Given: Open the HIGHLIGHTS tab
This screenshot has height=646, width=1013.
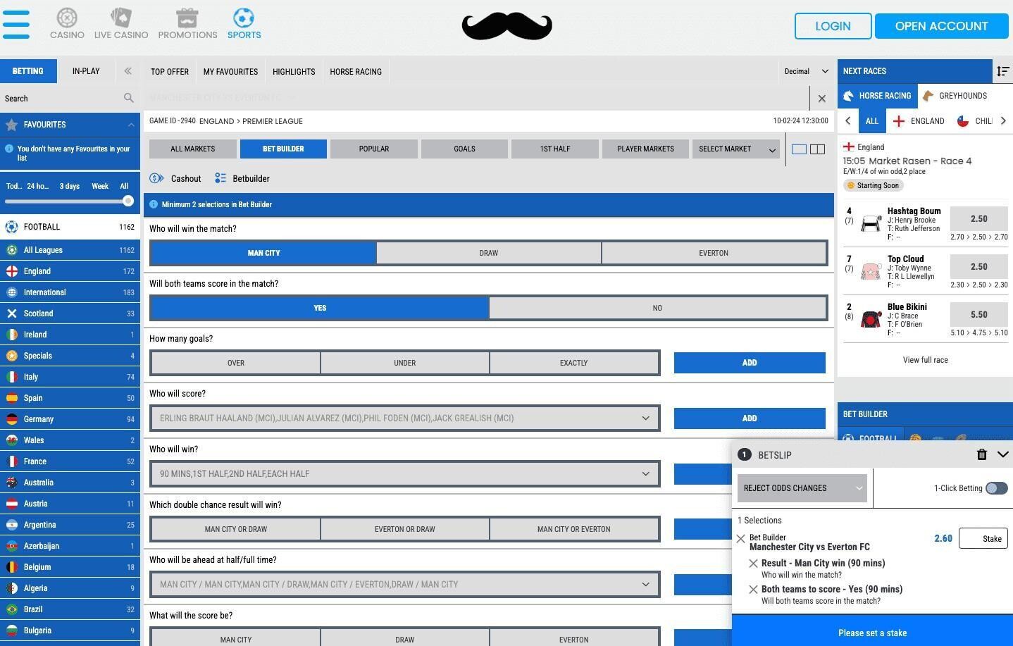Looking at the screenshot, I should [294, 72].
